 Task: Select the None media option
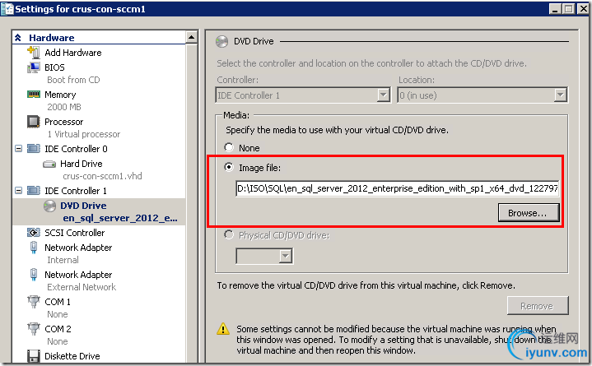coord(229,147)
